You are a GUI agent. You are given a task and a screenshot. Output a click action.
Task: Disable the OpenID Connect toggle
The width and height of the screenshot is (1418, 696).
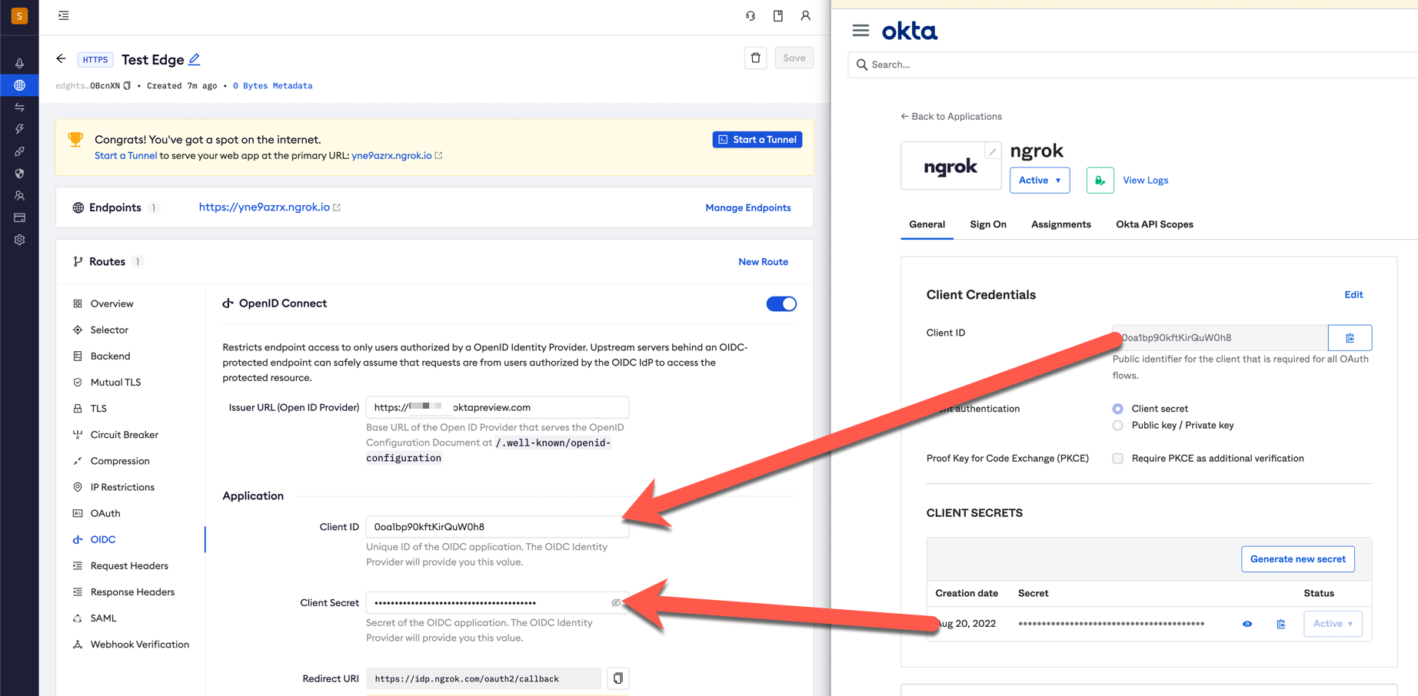coord(781,303)
